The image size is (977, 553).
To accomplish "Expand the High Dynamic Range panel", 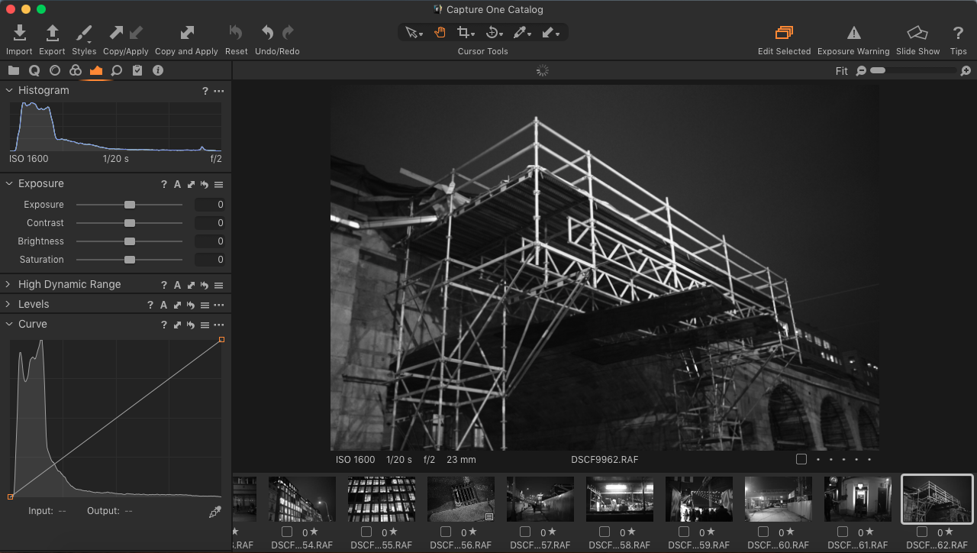I will point(8,284).
